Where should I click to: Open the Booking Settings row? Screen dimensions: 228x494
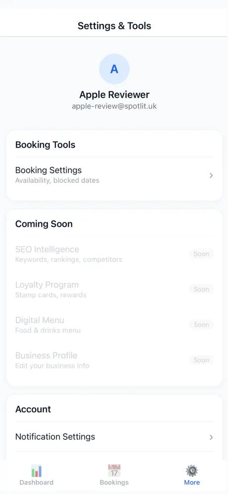tap(114, 175)
